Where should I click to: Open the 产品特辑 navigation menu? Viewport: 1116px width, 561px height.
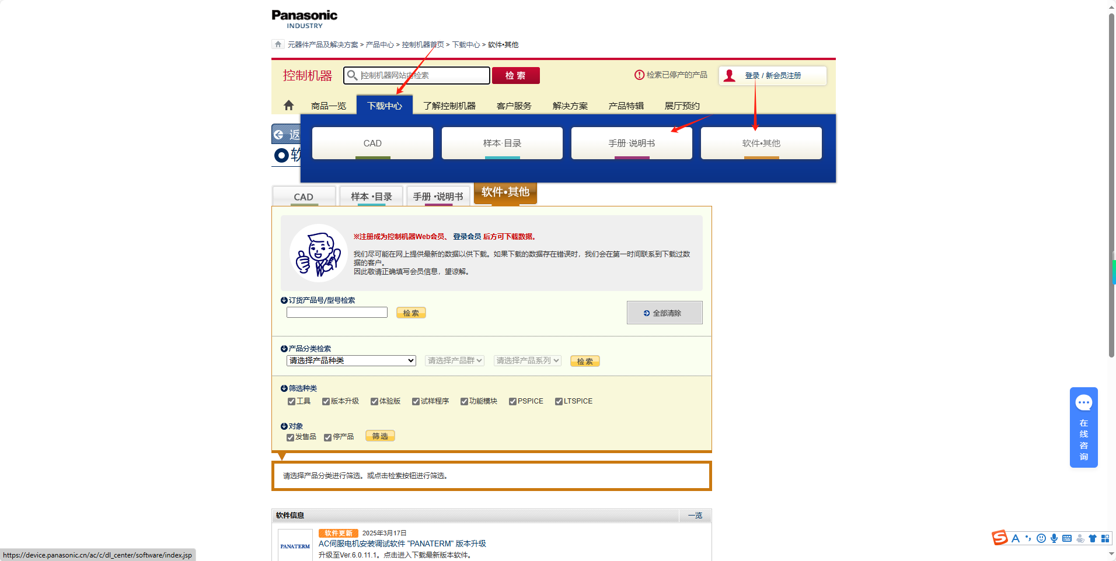pos(626,106)
